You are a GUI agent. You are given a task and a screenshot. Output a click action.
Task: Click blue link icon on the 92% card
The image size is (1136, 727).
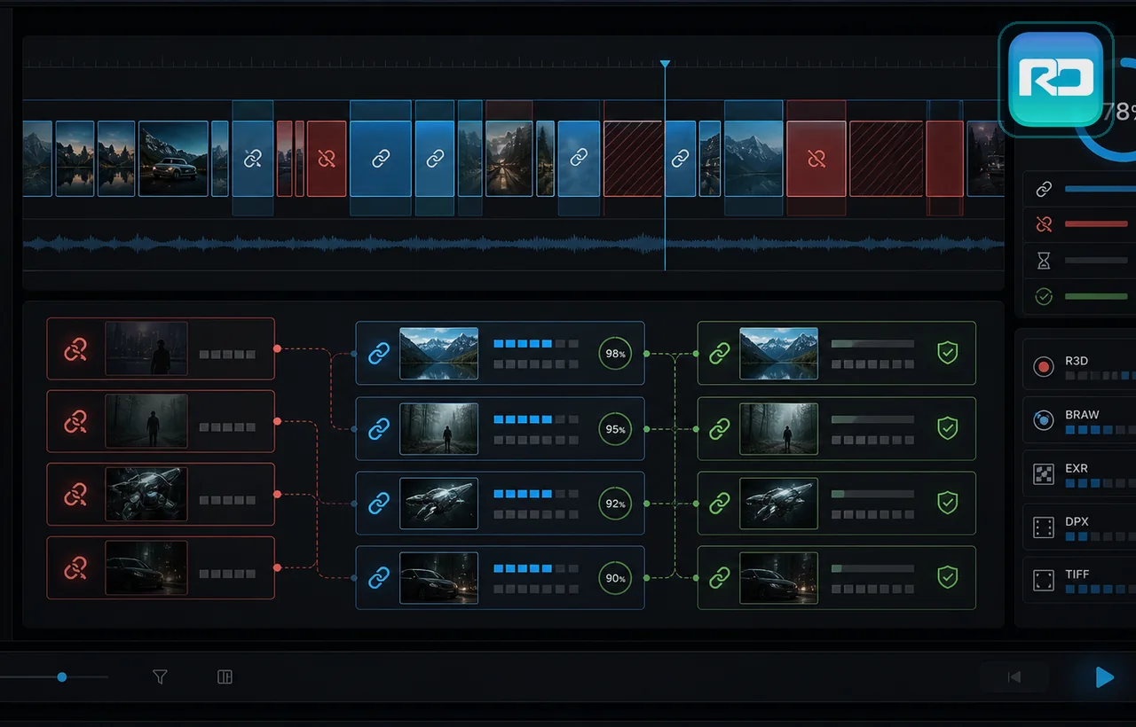tap(379, 503)
